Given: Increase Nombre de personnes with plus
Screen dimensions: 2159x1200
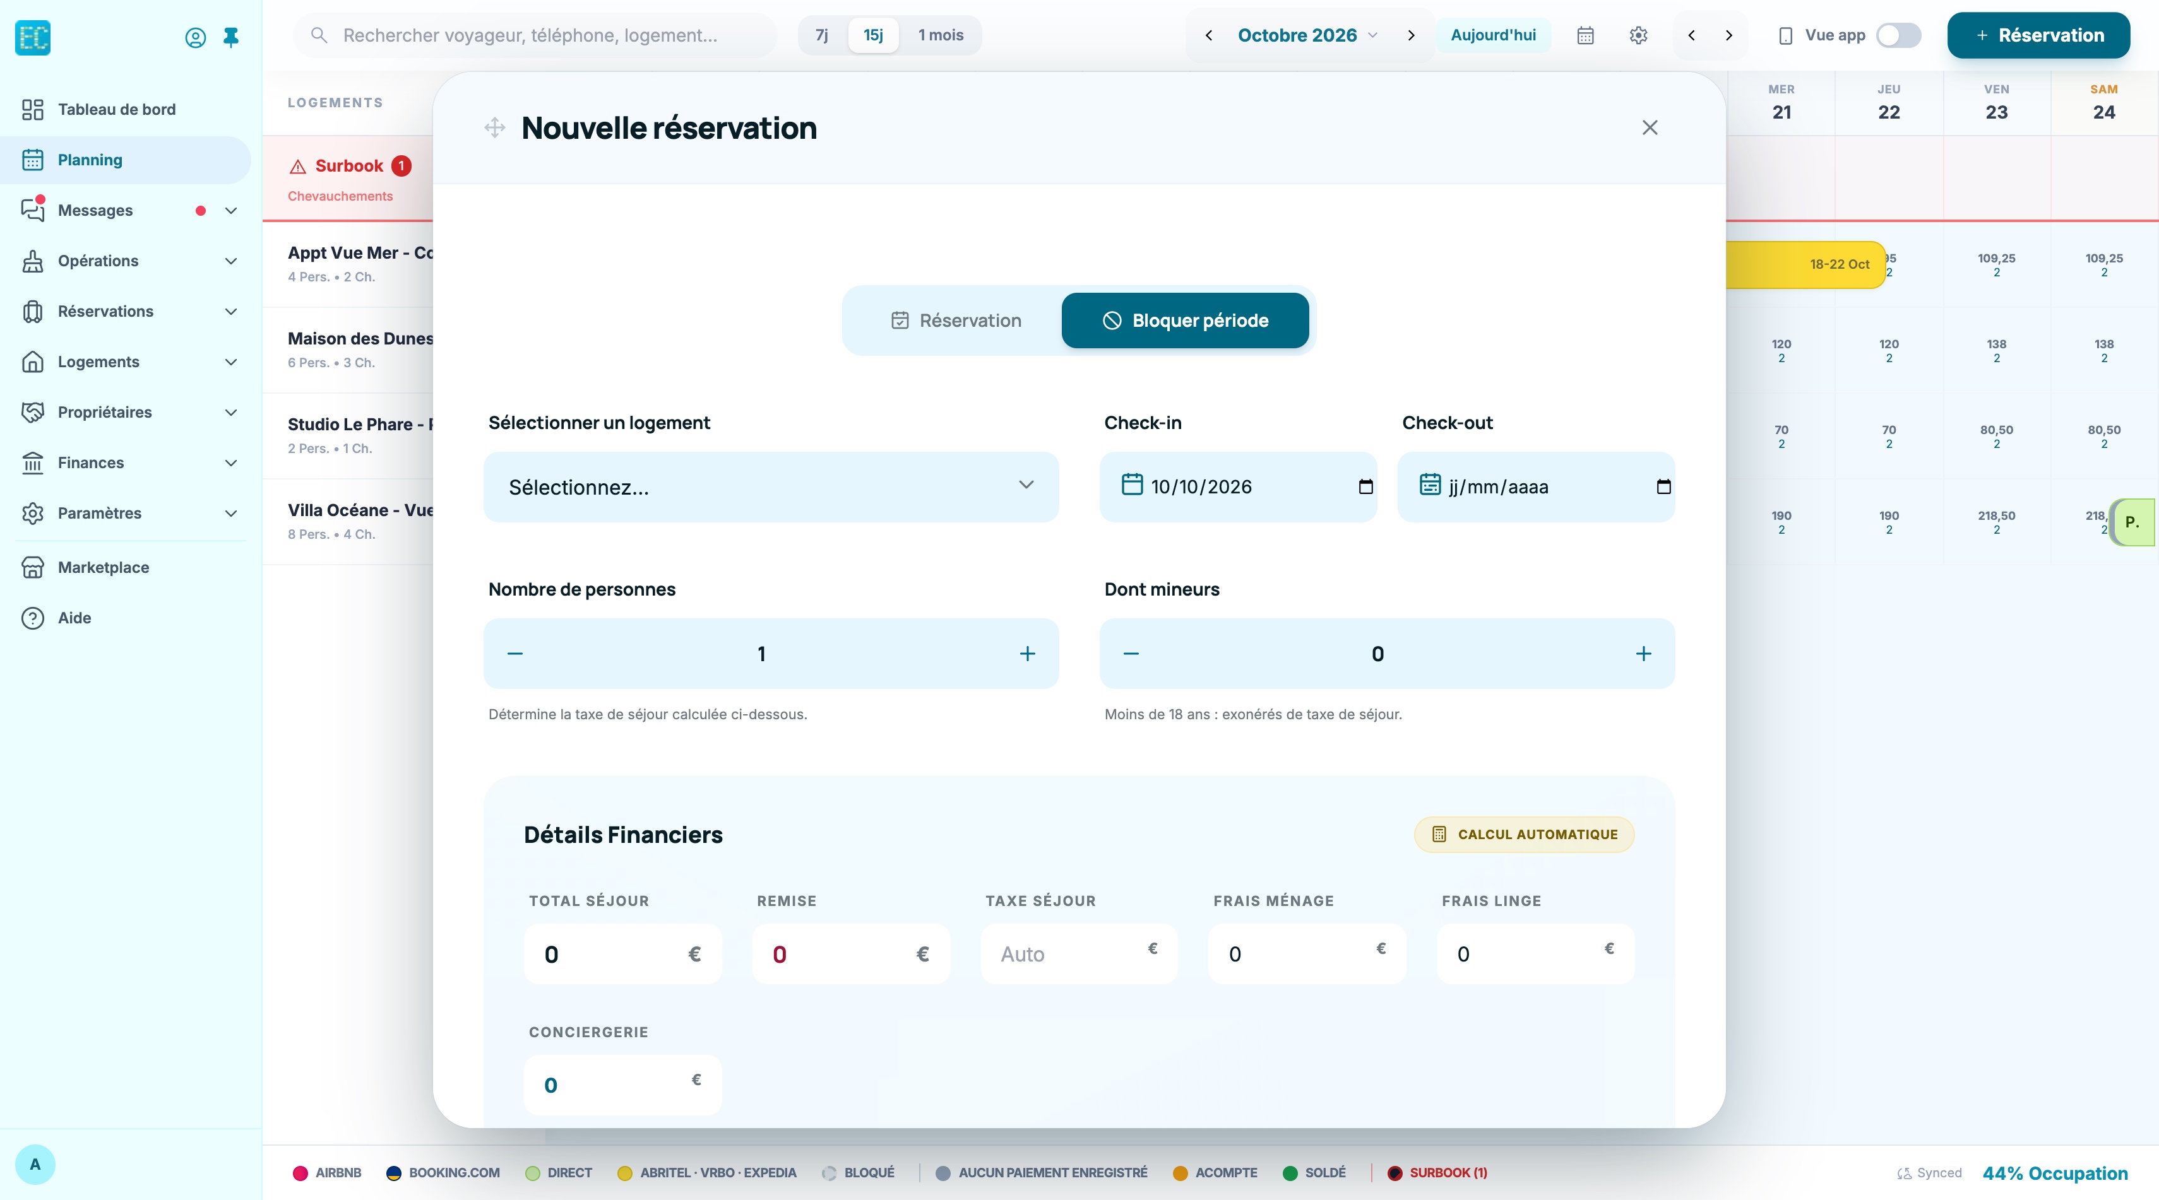Looking at the screenshot, I should [x=1028, y=654].
